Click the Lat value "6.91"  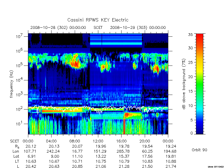[x=32, y=156]
